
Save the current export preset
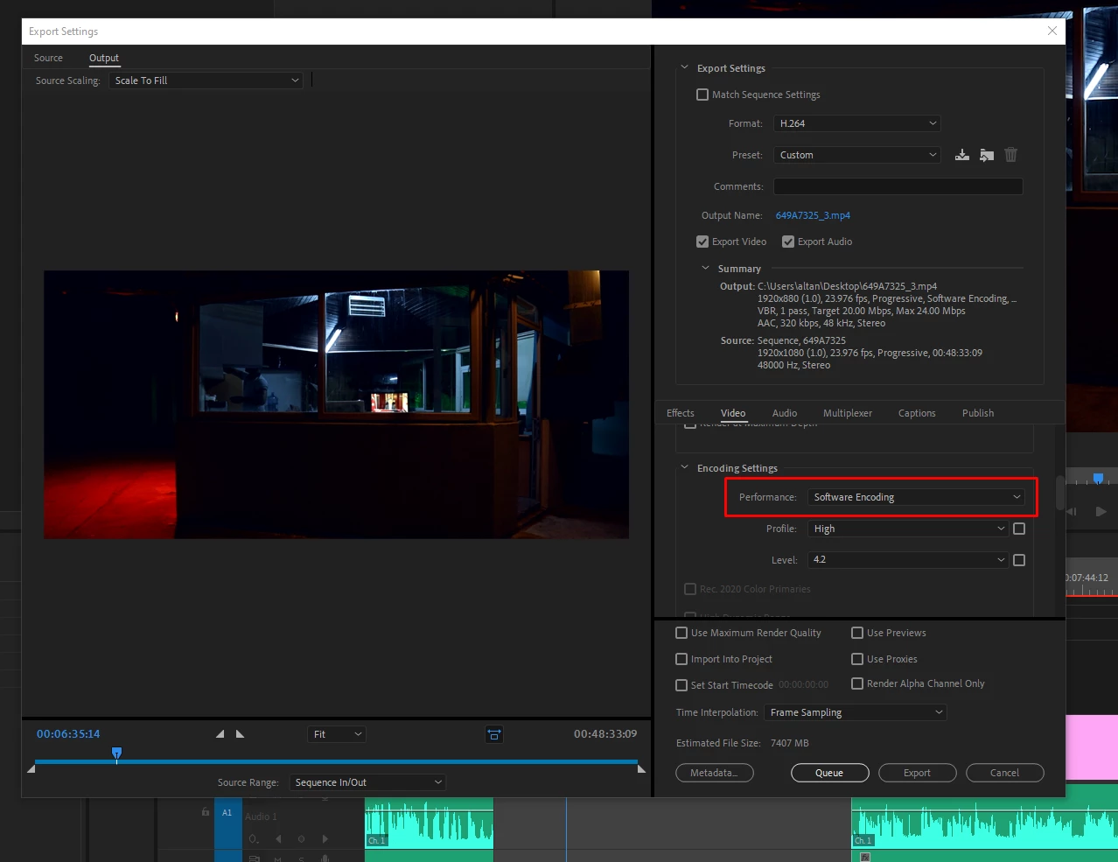coord(961,155)
